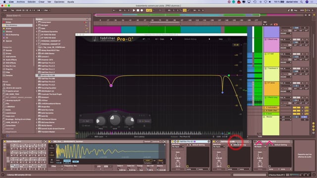Open Sidechain No Input dropdown on first device
317x178 pixels.
pos(178,147)
